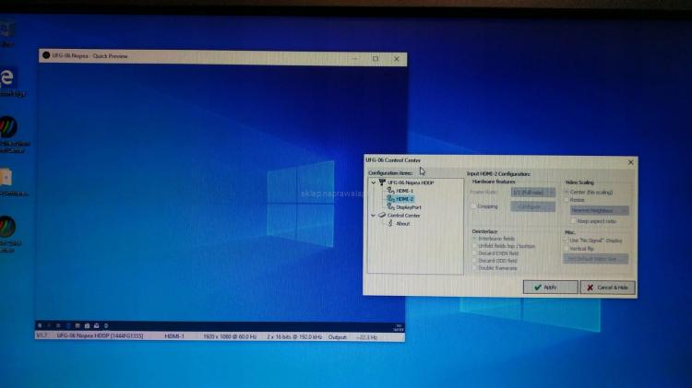
Task: Collapse the Control Center tree node
Action: 374,216
